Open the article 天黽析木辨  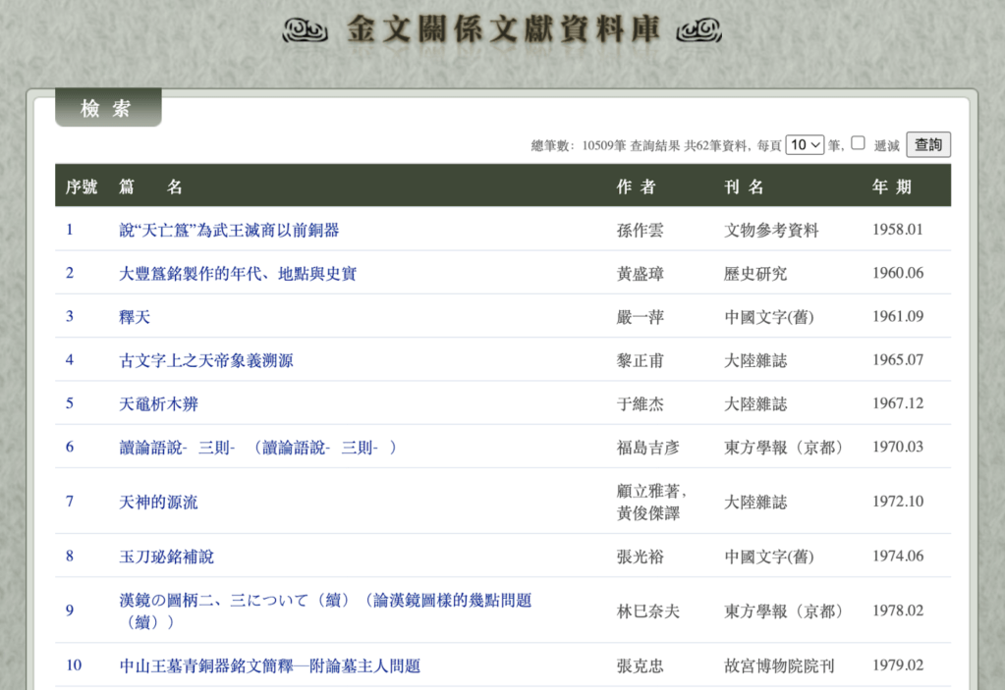(x=158, y=403)
